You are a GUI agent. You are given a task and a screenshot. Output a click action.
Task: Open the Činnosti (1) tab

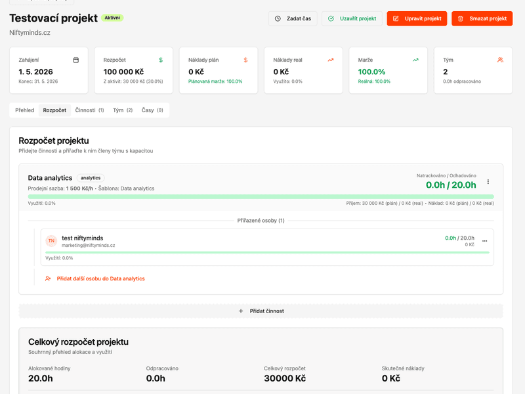coord(89,110)
